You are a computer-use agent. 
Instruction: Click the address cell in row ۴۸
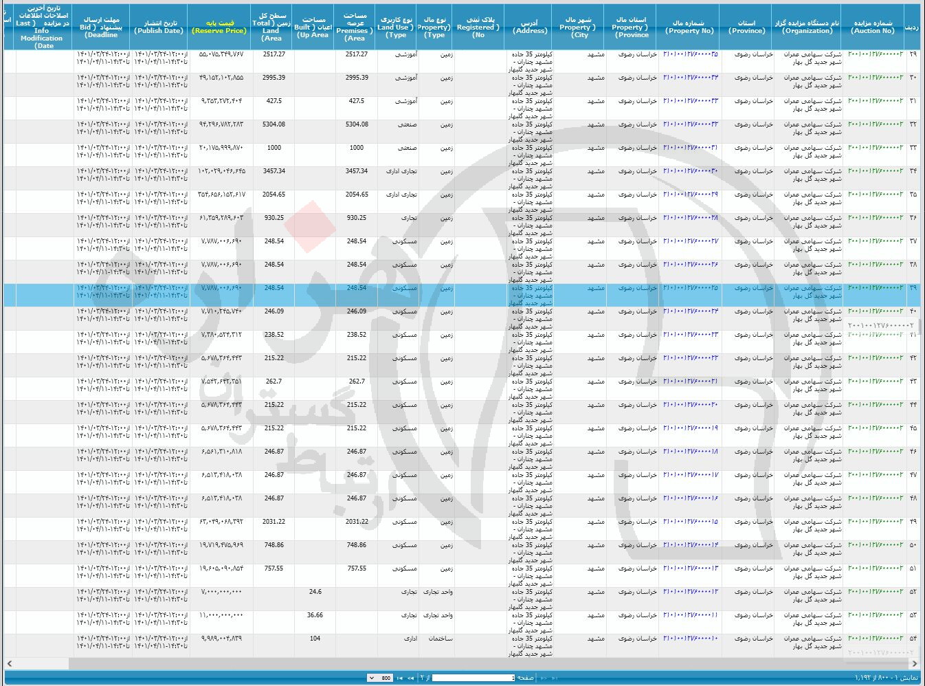[531, 506]
